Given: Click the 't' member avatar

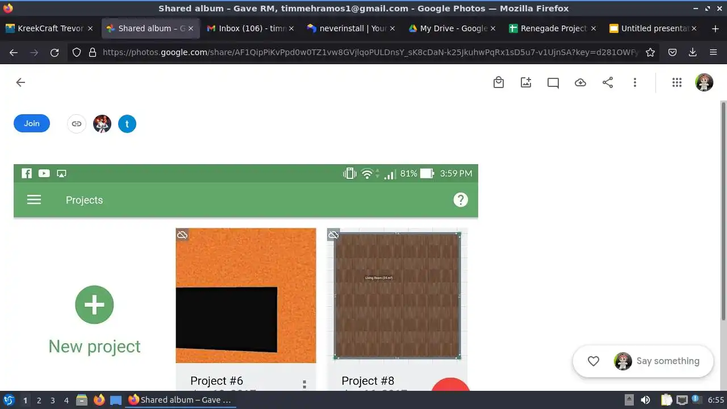Looking at the screenshot, I should click(127, 124).
